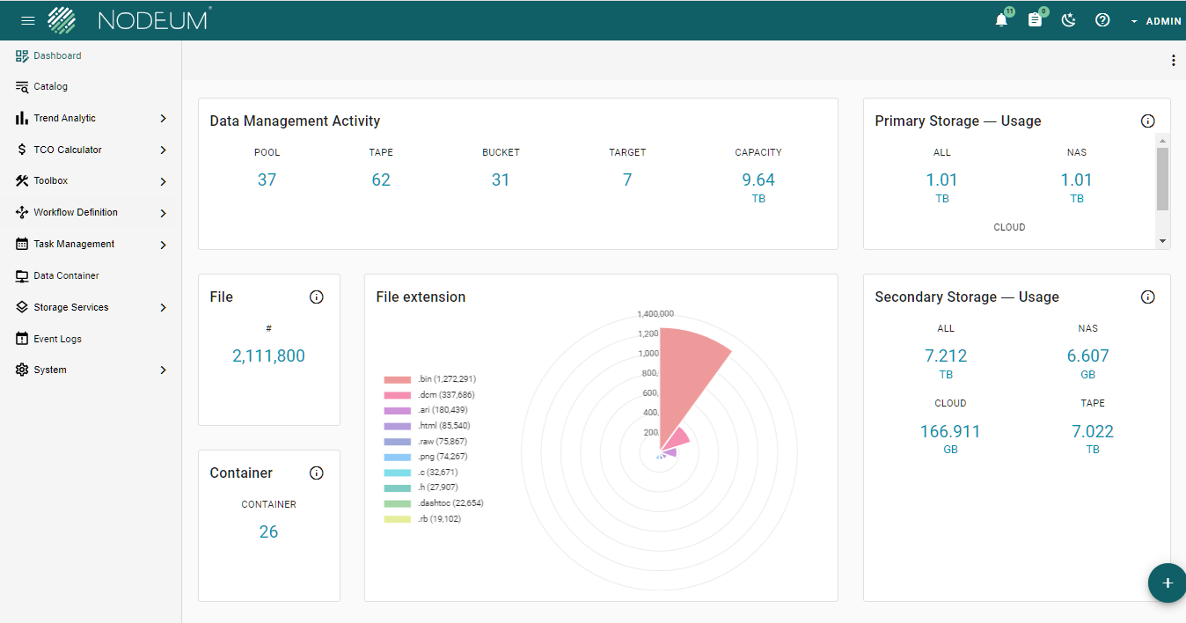
Task: Open the dashboard kebab menu with three dots
Action: click(x=1173, y=60)
